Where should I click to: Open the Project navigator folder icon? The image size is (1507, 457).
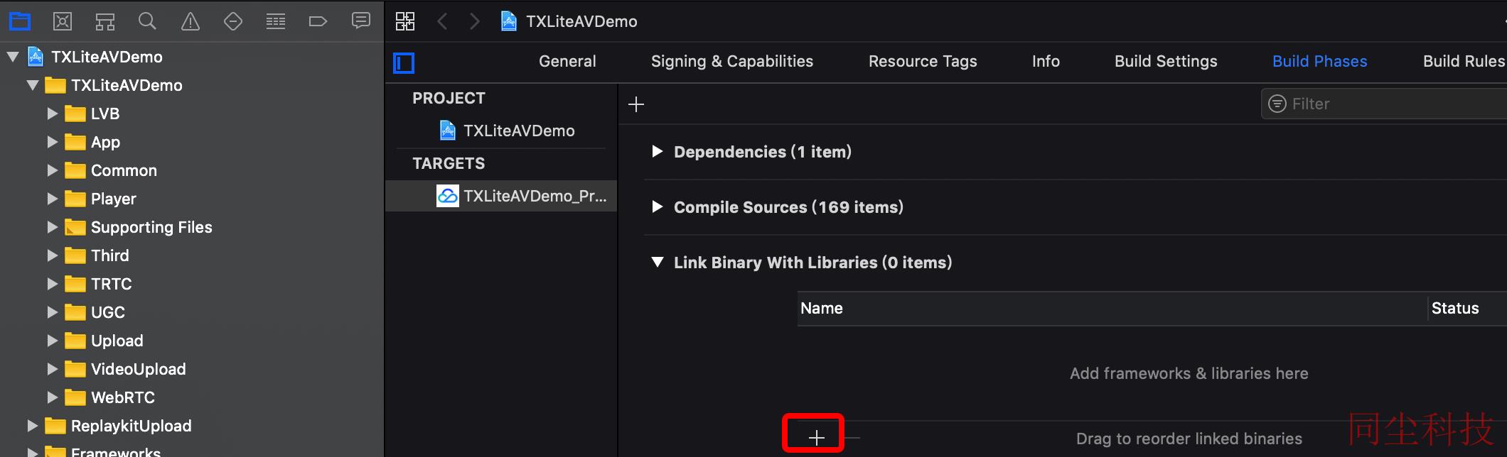tap(20, 21)
